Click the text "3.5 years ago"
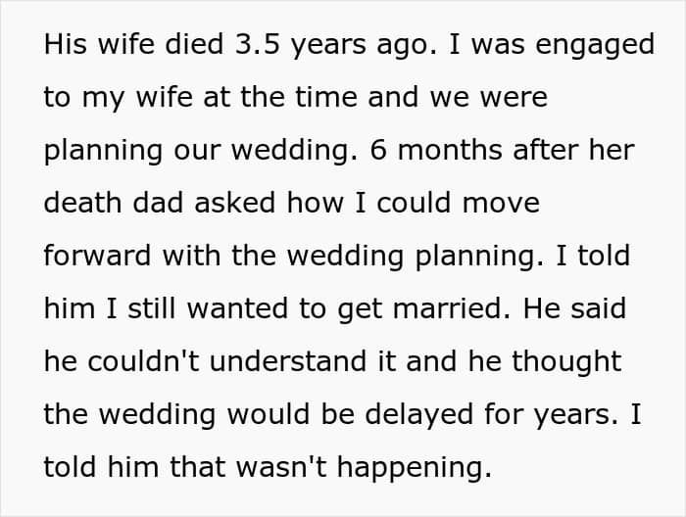This screenshot has width=686, height=517. 335,45
